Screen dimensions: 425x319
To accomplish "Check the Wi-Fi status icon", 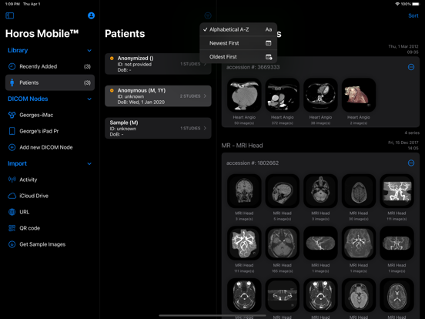I will 397,4.
